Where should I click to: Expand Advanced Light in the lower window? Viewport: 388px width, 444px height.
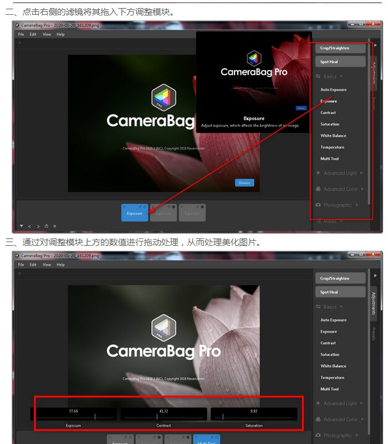361,403
